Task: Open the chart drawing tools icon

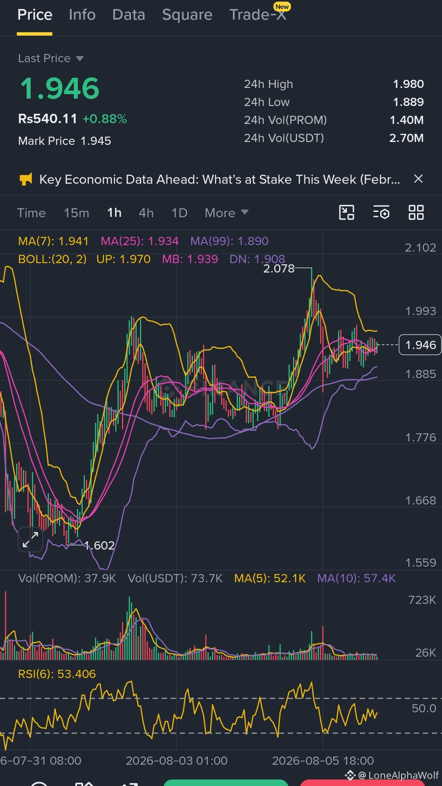Action: tap(347, 212)
